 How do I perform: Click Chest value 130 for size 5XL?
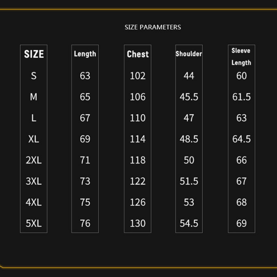(137, 223)
